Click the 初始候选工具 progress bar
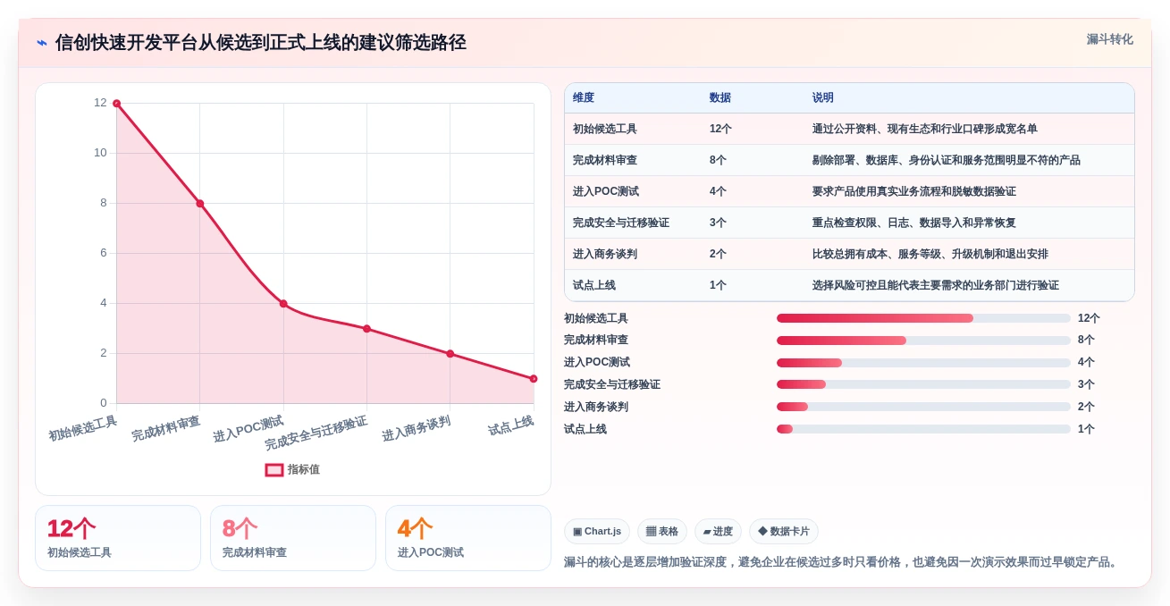1170x606 pixels. coord(923,318)
